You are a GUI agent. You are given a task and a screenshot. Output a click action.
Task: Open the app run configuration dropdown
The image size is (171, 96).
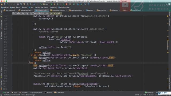point(46,4)
